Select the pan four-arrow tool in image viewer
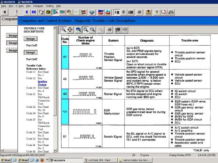 70,30
